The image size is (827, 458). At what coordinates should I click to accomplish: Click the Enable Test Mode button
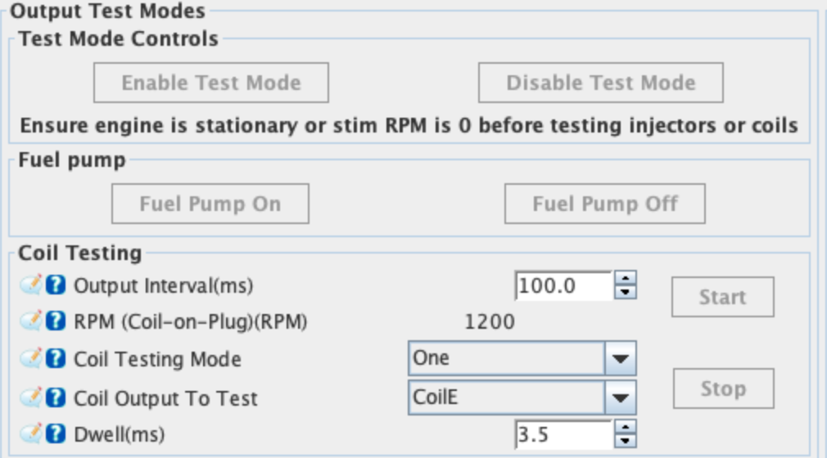pyautogui.click(x=211, y=83)
